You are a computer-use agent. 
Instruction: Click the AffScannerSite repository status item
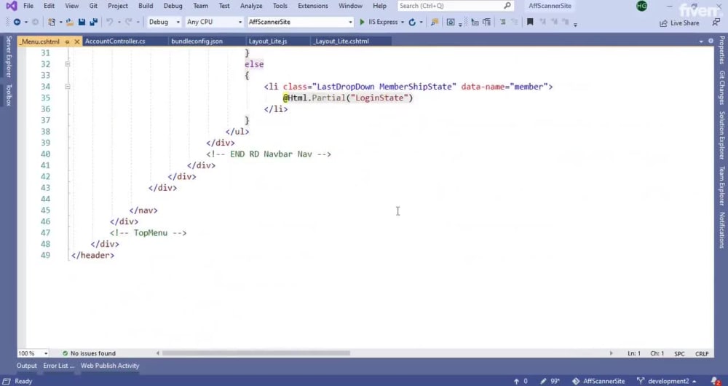click(598, 381)
